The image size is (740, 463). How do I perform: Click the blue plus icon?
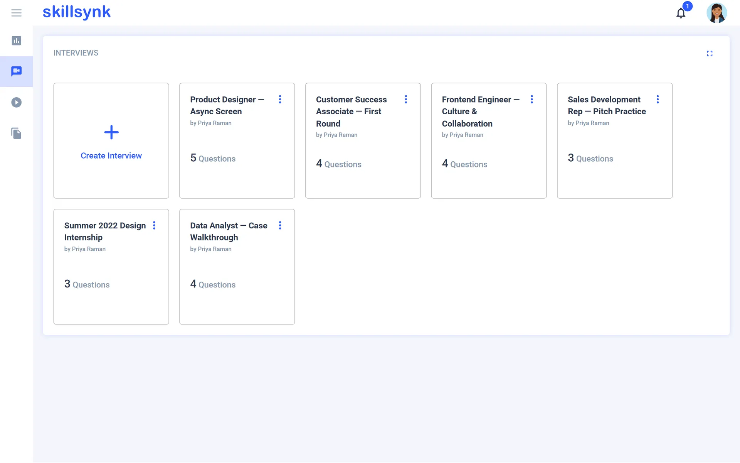tap(111, 132)
